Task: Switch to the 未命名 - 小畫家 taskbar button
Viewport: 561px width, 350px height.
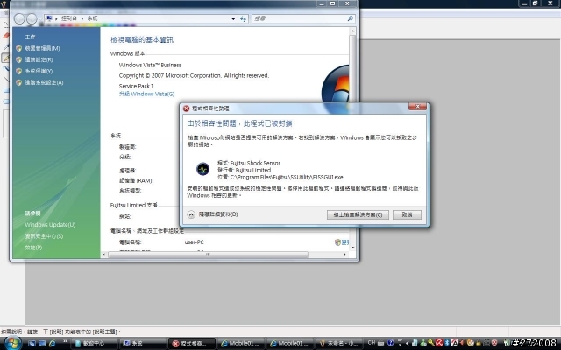Action: point(339,343)
